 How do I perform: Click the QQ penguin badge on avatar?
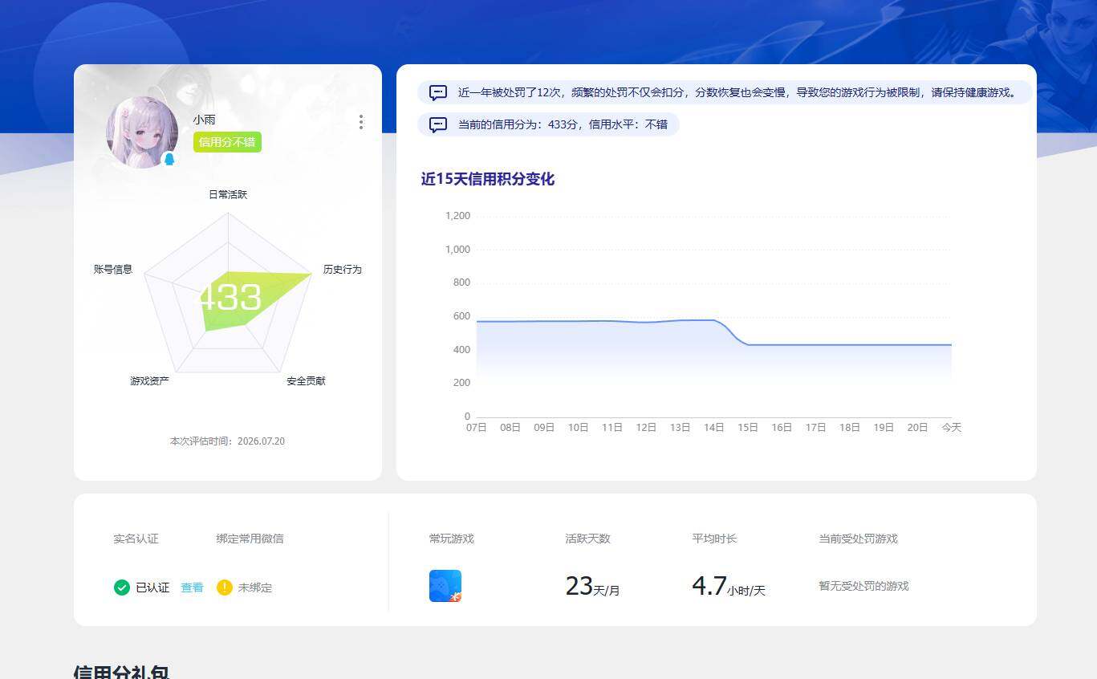169,159
